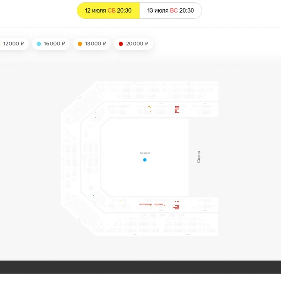Filter seats by the 20000 ₽ price
281x281 pixels.
[x=133, y=44]
